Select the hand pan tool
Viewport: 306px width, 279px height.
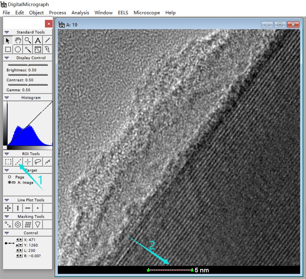[x=18, y=41]
